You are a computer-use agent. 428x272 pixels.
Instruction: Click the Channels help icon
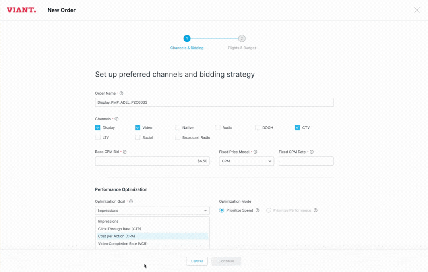116,118
